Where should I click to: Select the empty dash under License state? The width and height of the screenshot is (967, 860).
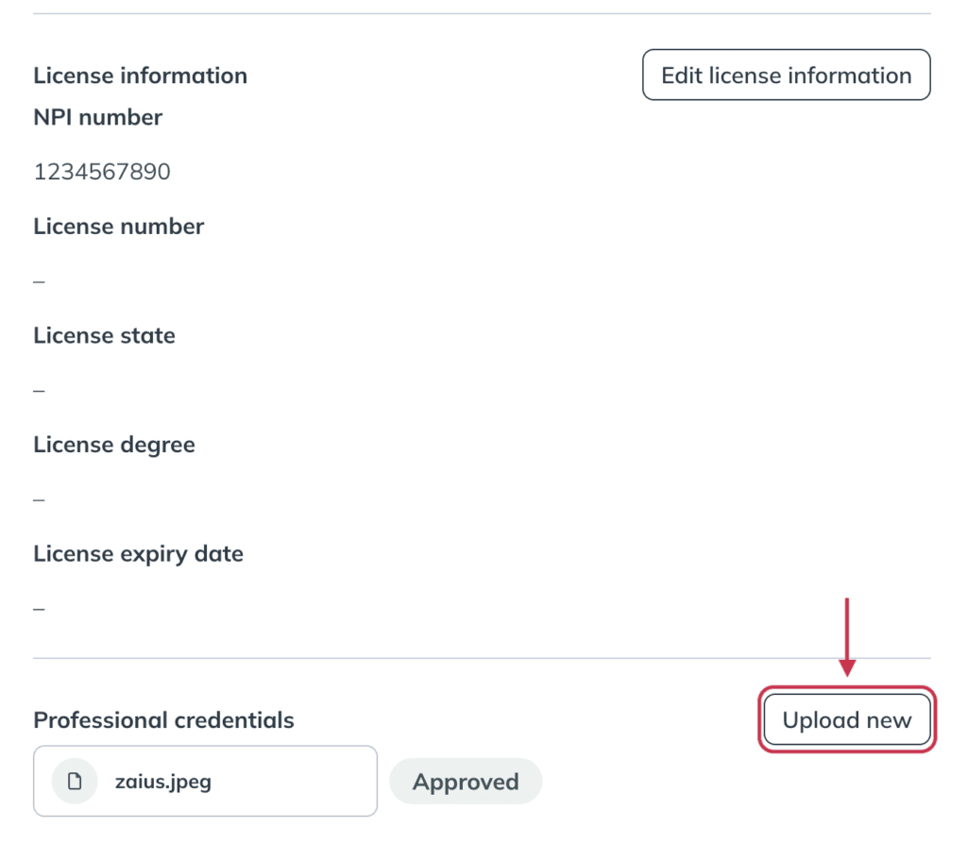[39, 391]
